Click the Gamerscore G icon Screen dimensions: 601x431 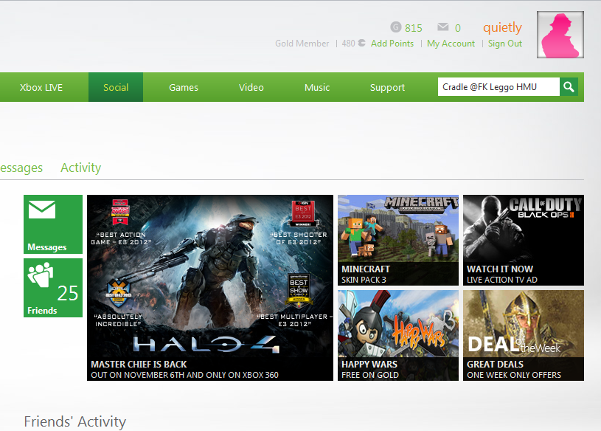[395, 27]
